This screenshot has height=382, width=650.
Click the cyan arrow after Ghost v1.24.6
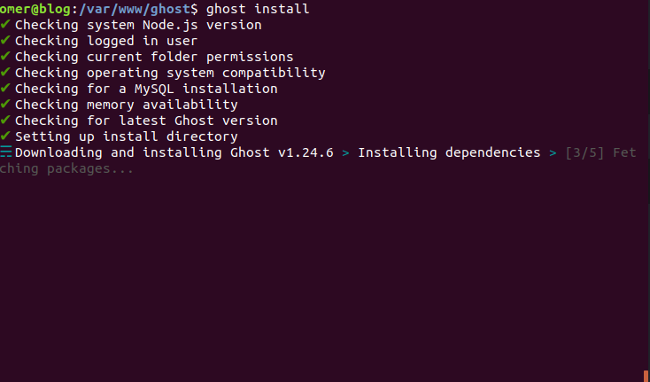pos(345,152)
